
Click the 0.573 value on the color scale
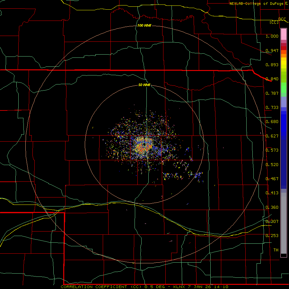pyautogui.click(x=272, y=150)
